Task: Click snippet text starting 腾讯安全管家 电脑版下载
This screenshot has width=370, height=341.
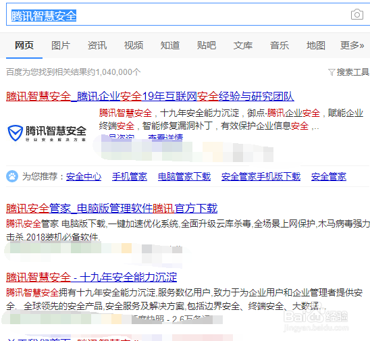Action: 188,230
